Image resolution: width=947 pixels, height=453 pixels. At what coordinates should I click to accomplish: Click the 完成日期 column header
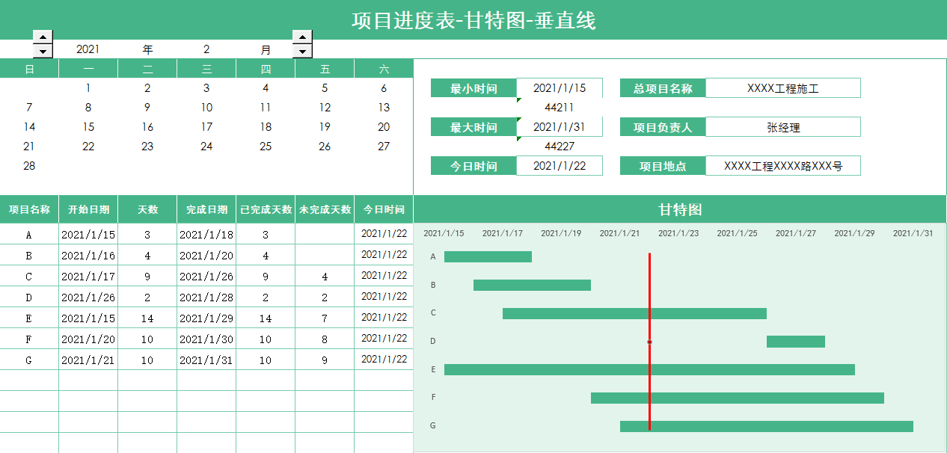(206, 209)
